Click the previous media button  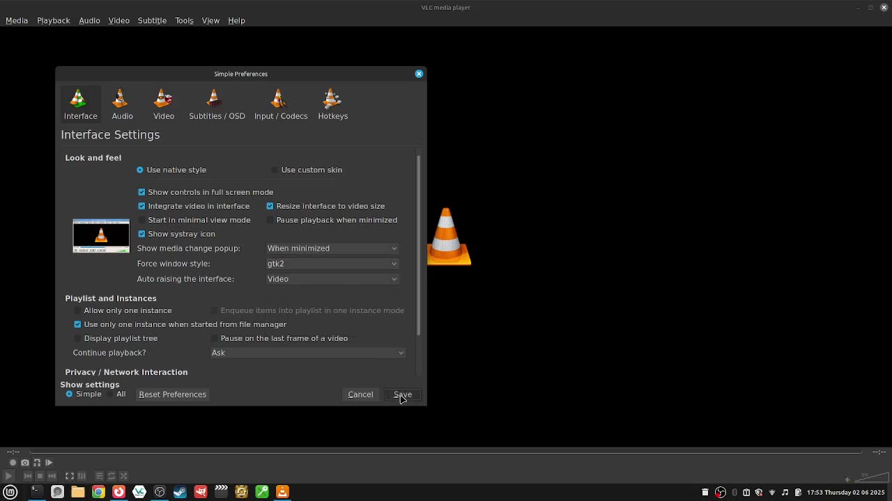tap(28, 476)
